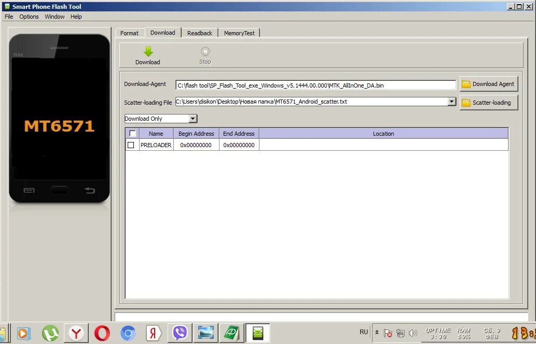Open the Scatter-loading folder button
536x344 pixels.
488,103
